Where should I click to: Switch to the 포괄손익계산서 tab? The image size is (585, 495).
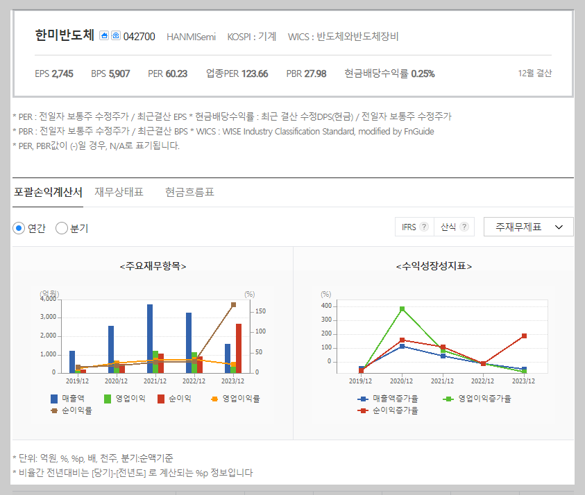pyautogui.click(x=48, y=192)
